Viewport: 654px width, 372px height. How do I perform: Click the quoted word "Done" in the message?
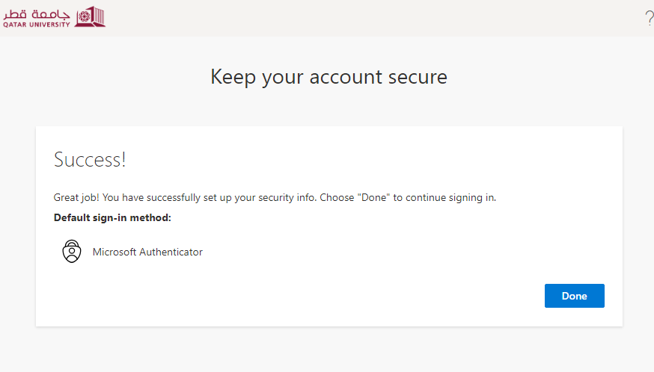374,198
